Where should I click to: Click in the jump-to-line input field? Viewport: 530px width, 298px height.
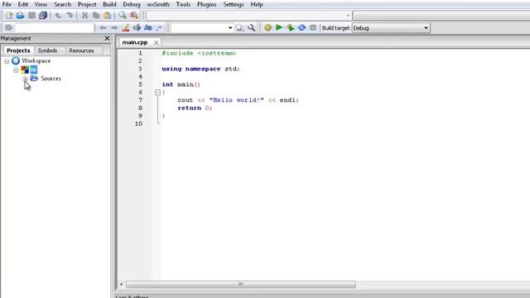54,27
